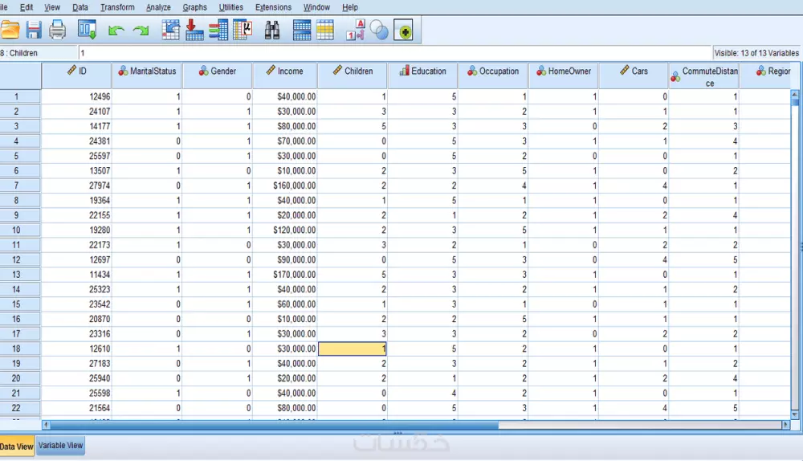Select the ID column header
The width and height of the screenshot is (803, 461).
coord(77,75)
